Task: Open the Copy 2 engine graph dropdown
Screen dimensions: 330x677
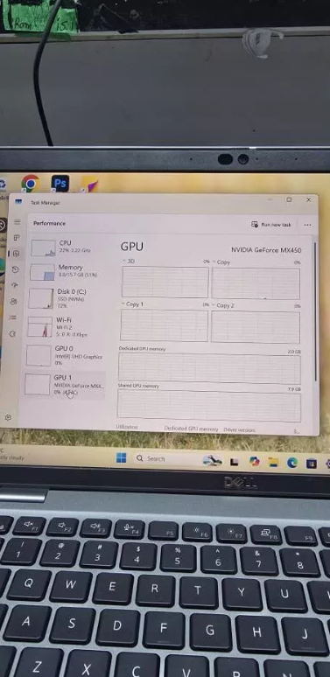Action: pos(223,305)
